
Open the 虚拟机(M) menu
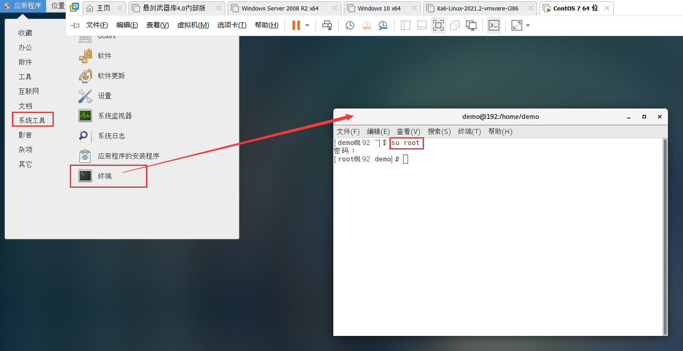pyautogui.click(x=193, y=25)
